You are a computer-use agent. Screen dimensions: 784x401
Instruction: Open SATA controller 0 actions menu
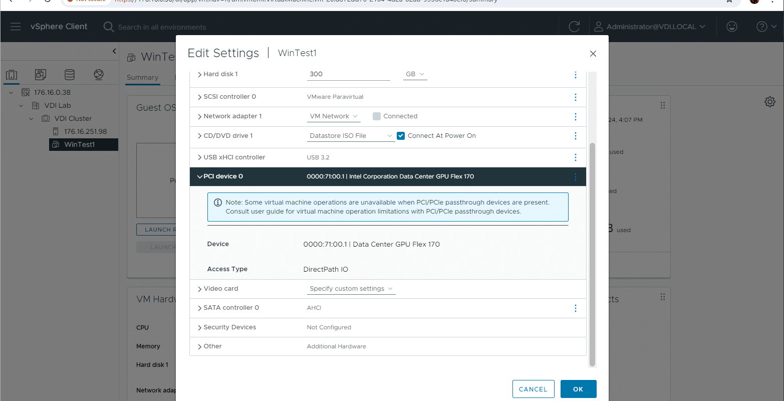click(575, 308)
